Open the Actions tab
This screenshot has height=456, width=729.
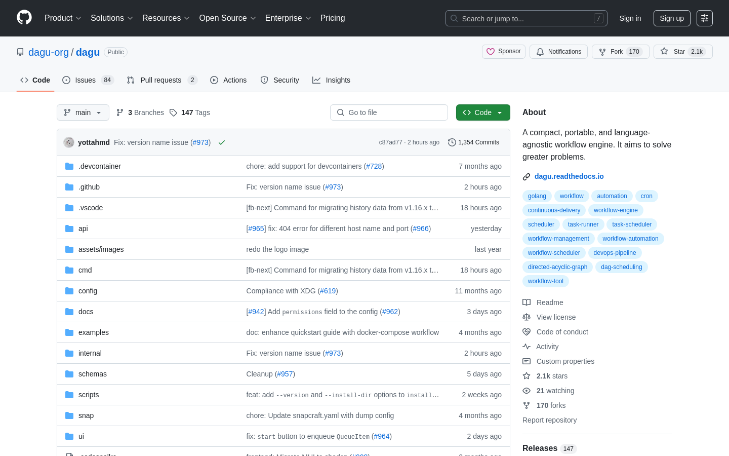(x=228, y=80)
